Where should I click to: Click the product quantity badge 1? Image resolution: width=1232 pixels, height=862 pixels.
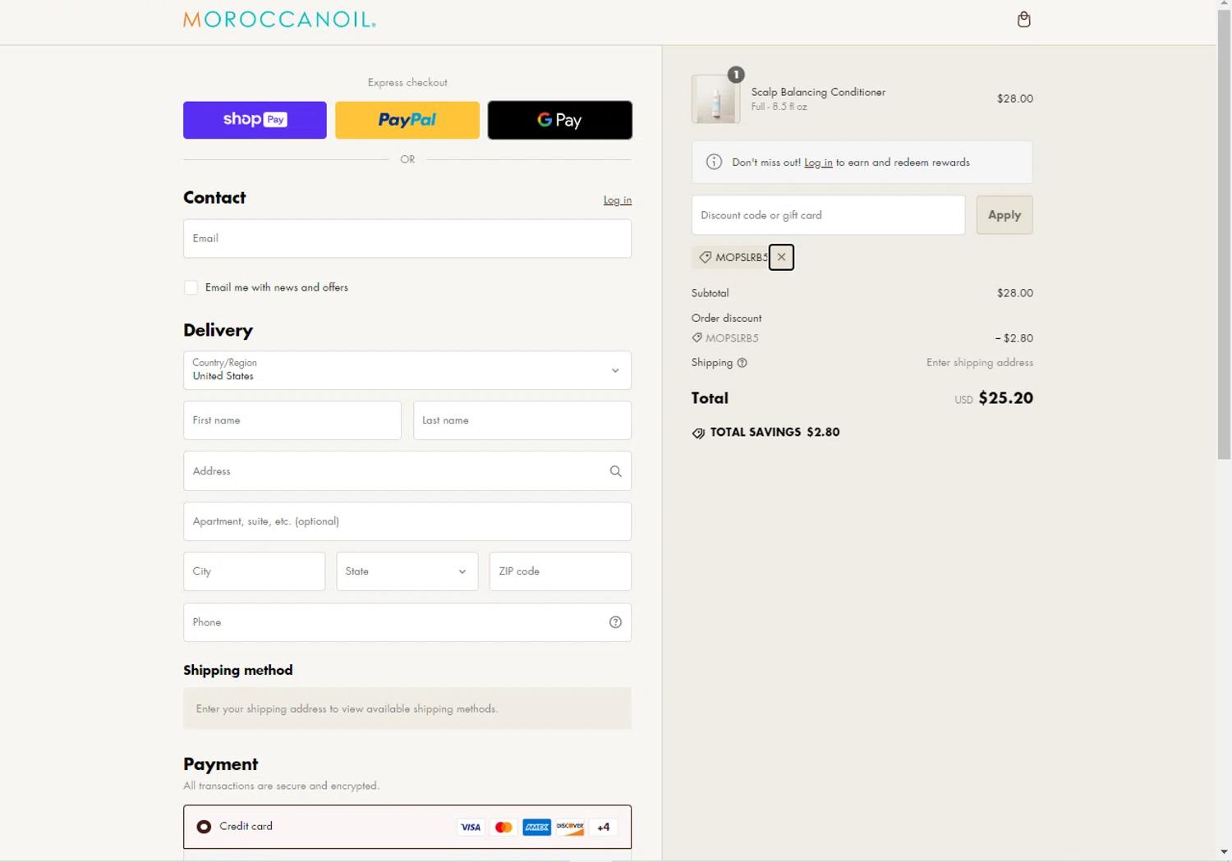tap(736, 75)
